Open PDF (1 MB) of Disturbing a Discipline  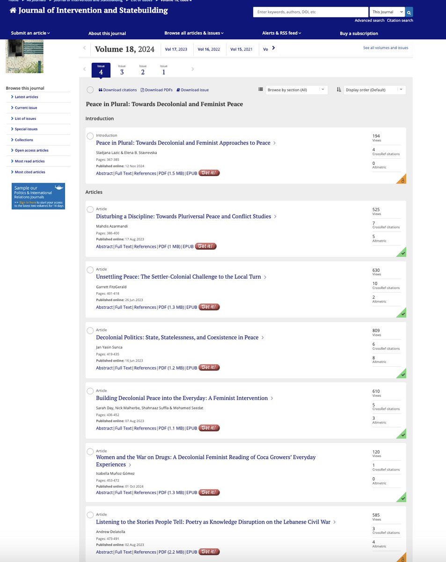169,246
